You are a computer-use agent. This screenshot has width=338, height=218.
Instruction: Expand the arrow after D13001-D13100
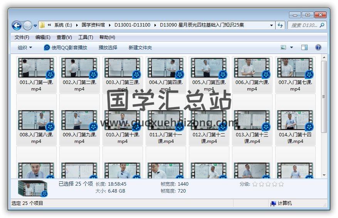coord(155,25)
